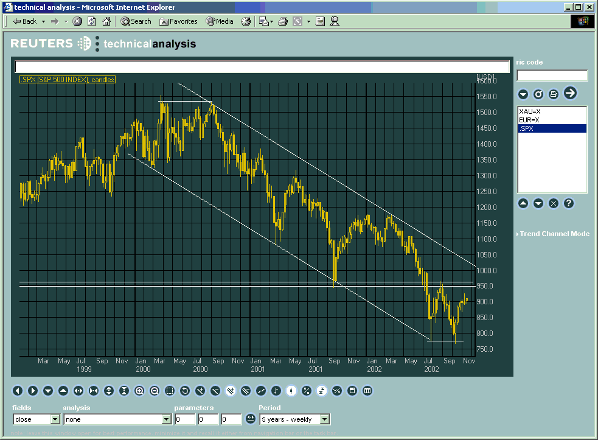Click the pan chart right arrow icon

pos(33,391)
